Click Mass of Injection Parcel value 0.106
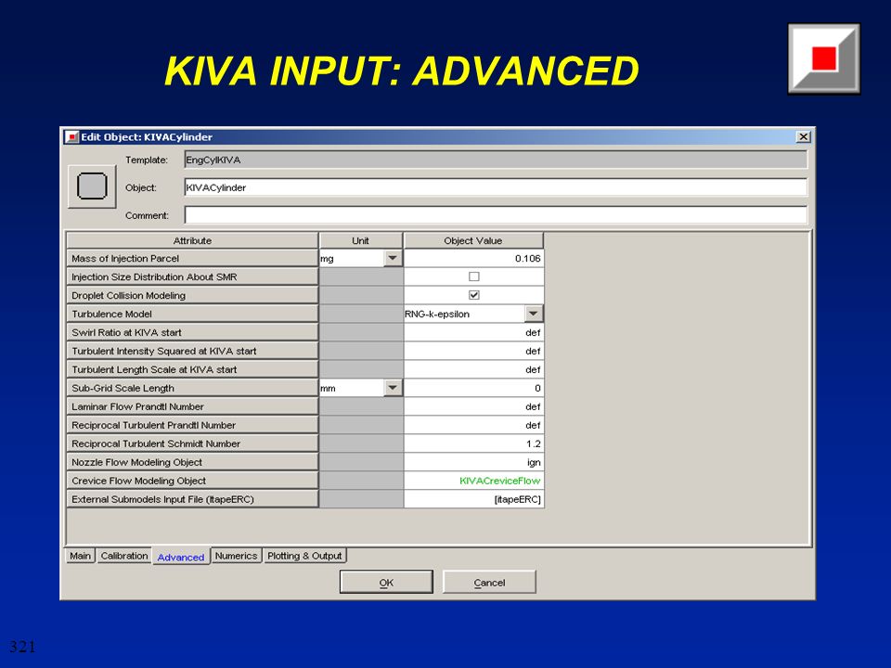Screen dimensions: 891x668 pyautogui.click(x=474, y=259)
